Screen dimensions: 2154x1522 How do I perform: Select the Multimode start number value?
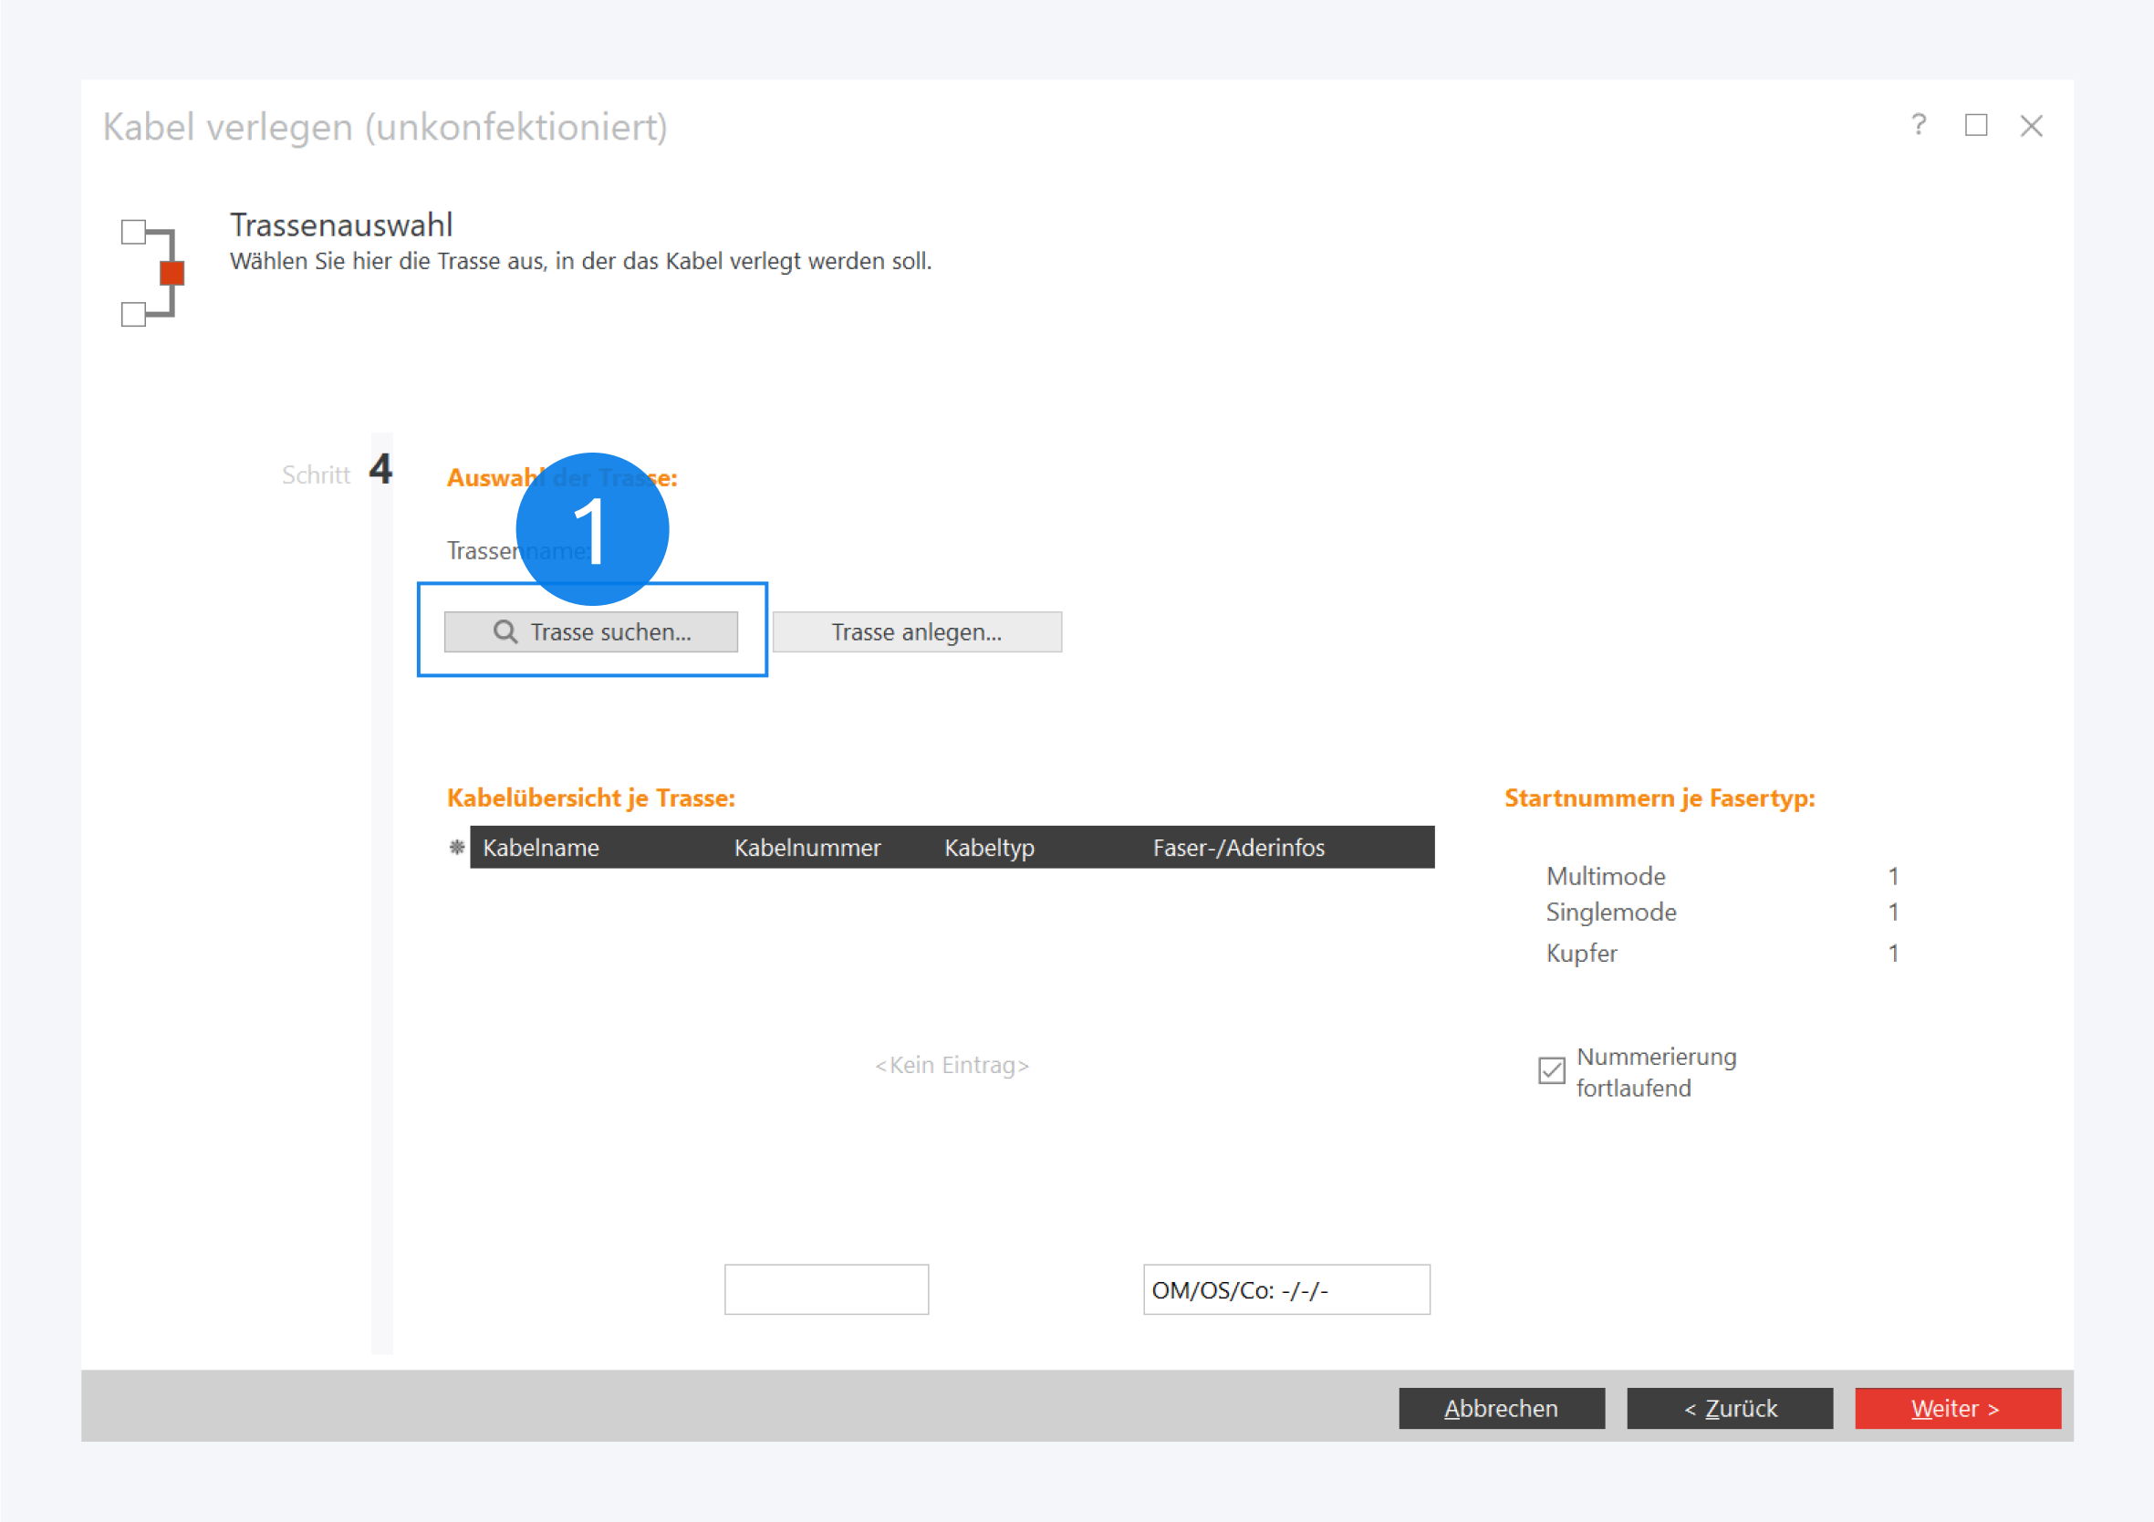[1893, 875]
